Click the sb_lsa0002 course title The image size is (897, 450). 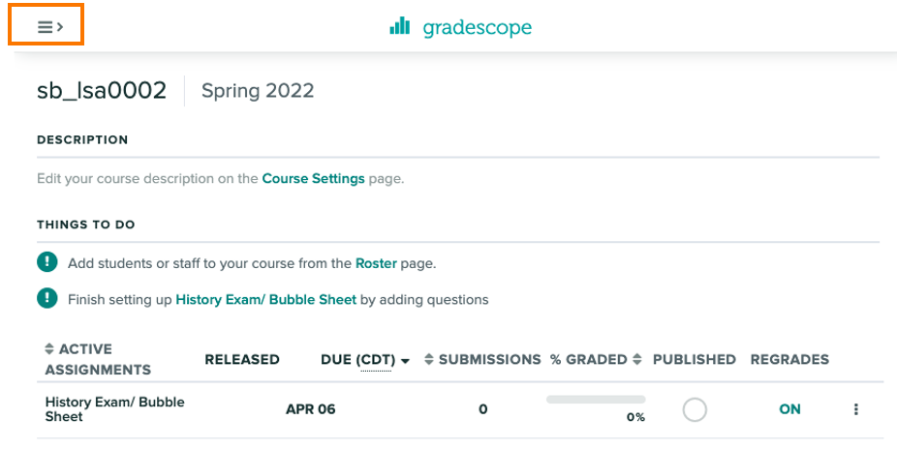(x=102, y=90)
